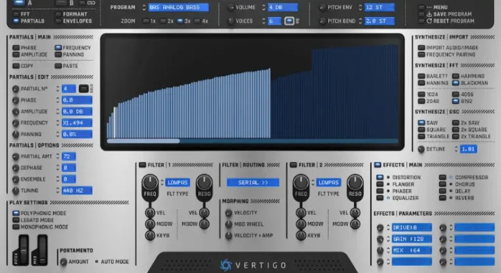Open the Filter 1 type Lowpass selector
501x273 pixels.
click(x=180, y=182)
